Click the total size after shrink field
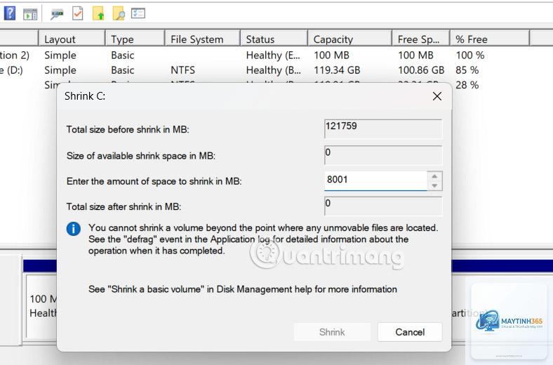 [x=383, y=206]
